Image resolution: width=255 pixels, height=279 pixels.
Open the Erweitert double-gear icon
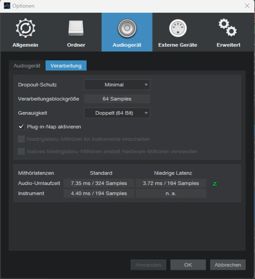coord(228,28)
